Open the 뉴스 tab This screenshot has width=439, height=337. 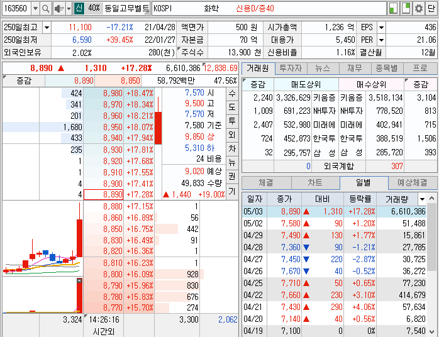tap(323, 69)
